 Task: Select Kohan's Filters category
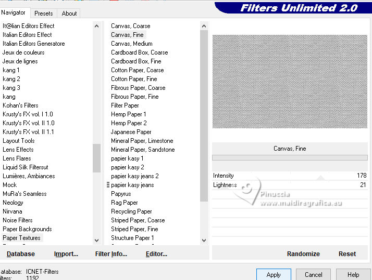point(20,105)
